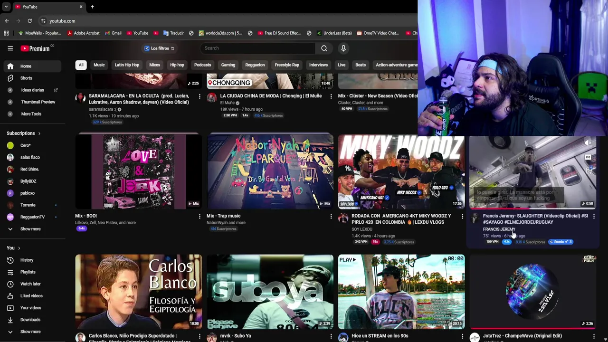Open the Cero channel avatar in subscriptions
608x342 pixels.
[10, 145]
